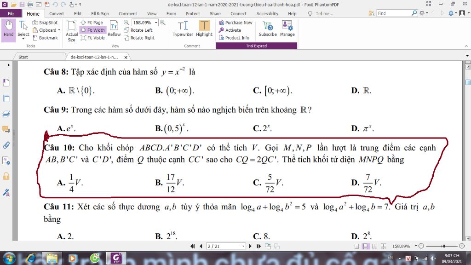Open the Security lock panel
The image size is (471, 265).
(6, 176)
